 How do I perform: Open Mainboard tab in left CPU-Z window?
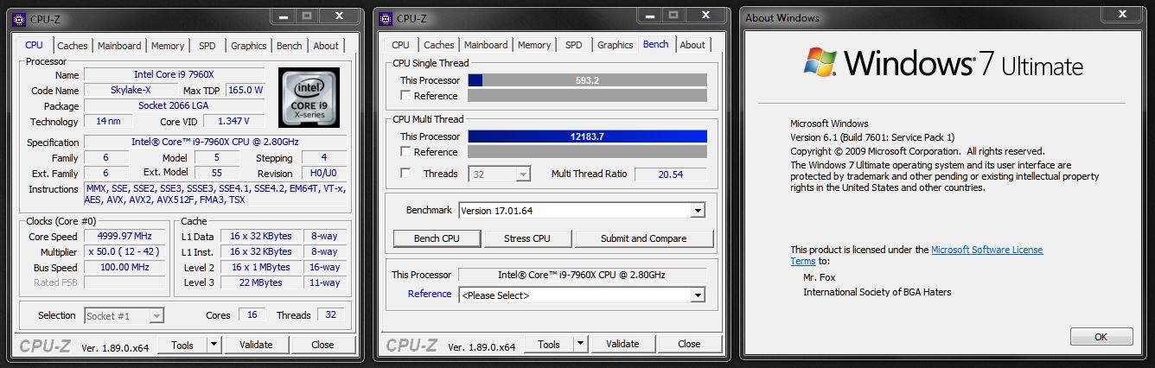(119, 46)
